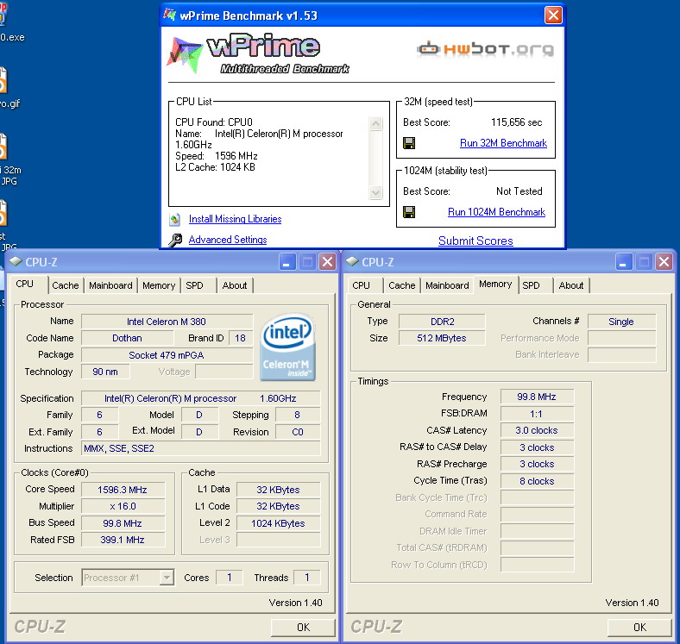Close the wPrime Benchmark window
Image resolution: width=680 pixels, height=644 pixels.
point(553,16)
